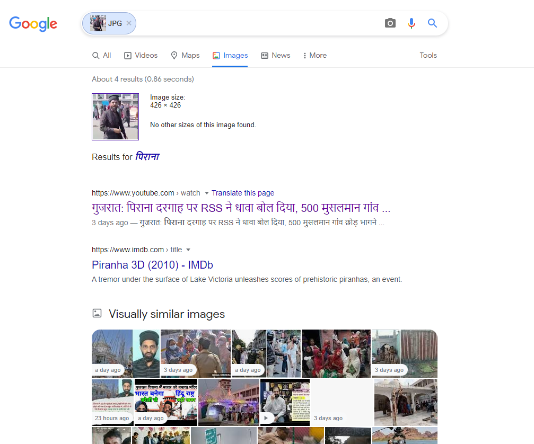534x444 pixels.
Task: Select the News tab
Action: tap(275, 56)
